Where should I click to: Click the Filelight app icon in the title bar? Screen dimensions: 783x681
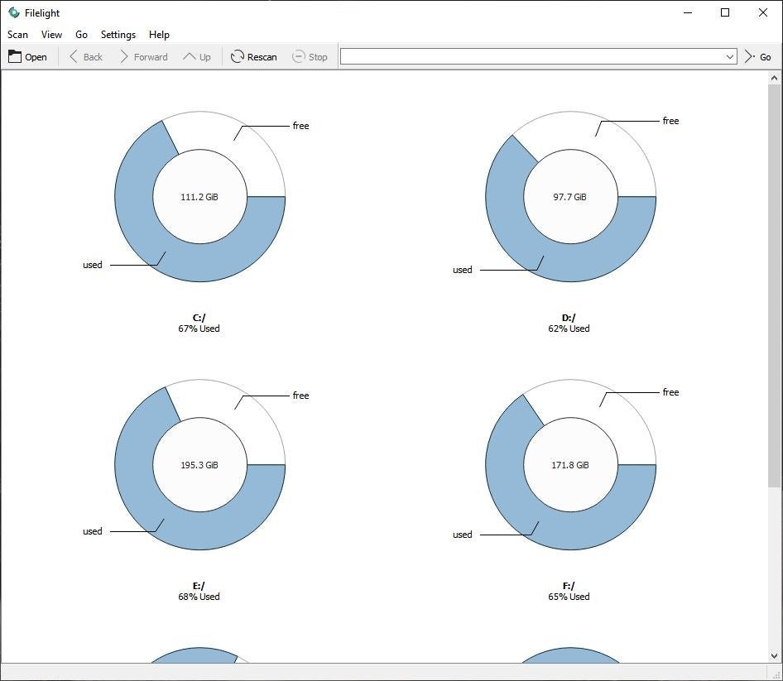point(14,12)
